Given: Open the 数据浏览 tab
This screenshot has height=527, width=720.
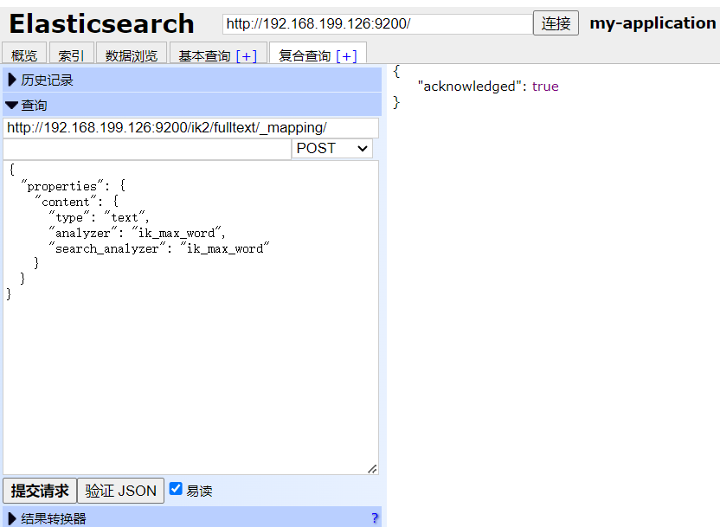Looking at the screenshot, I should click(x=132, y=54).
